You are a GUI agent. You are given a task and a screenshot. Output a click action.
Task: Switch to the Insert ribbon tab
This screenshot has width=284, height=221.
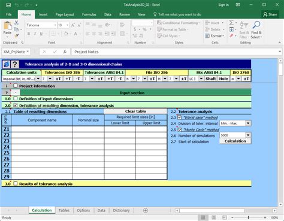click(43, 14)
